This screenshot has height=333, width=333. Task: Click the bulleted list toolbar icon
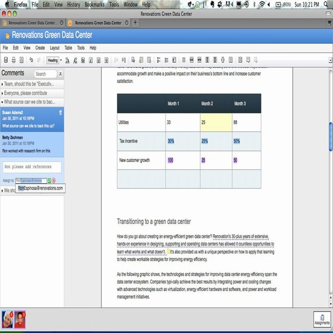[166, 60]
